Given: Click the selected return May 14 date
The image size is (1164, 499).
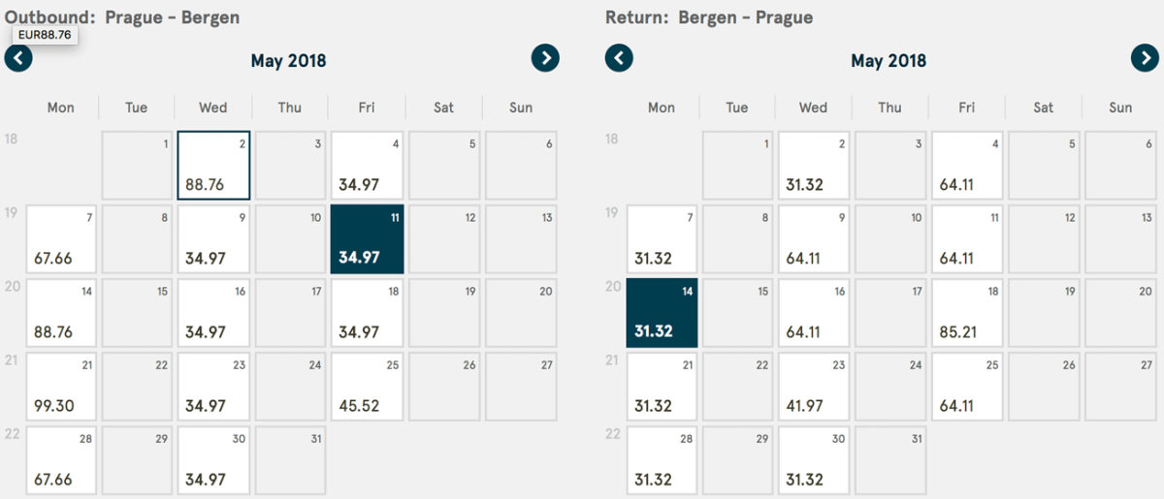Looking at the screenshot, I should tap(662, 312).
